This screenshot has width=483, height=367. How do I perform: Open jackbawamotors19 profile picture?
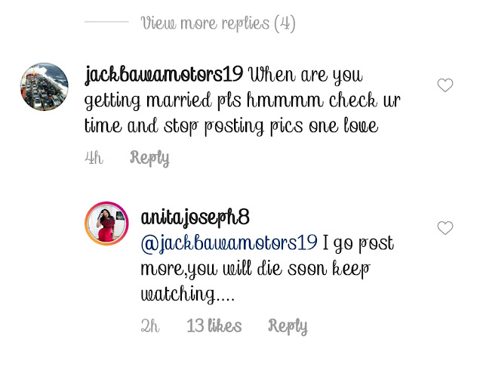(x=45, y=87)
